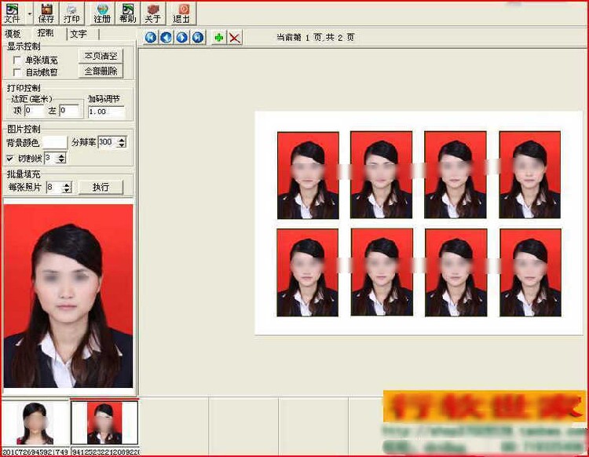This screenshot has height=457, width=589.
Task: Jump to the last page icon
Action: point(198,37)
